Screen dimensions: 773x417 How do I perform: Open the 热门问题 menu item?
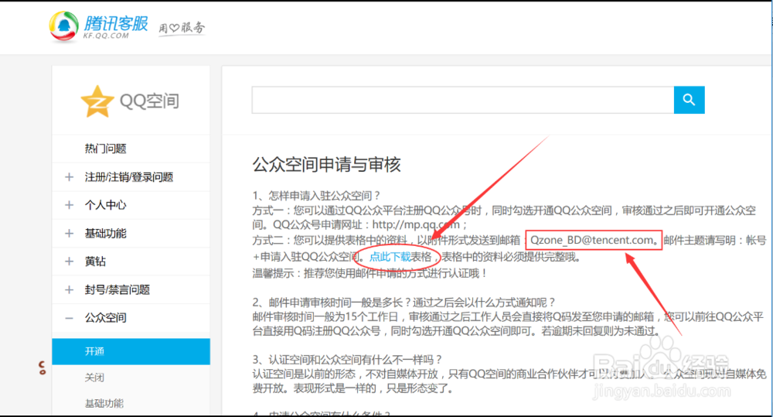click(x=105, y=149)
